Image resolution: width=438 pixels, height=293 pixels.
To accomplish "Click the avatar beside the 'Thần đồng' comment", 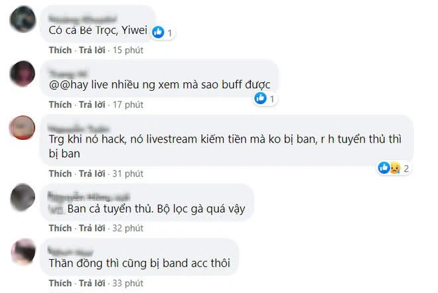I will [23, 251].
